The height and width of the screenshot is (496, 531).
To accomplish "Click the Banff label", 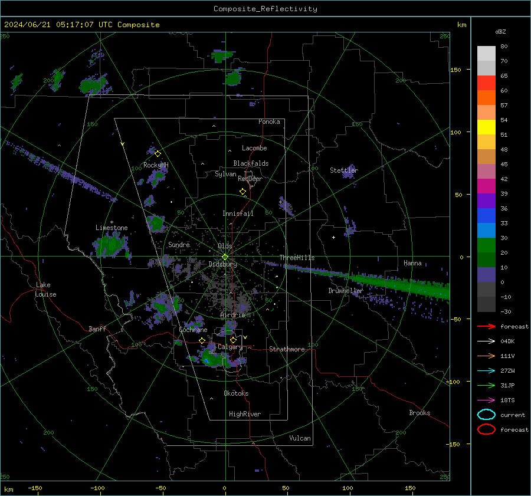I will pyautogui.click(x=97, y=329).
